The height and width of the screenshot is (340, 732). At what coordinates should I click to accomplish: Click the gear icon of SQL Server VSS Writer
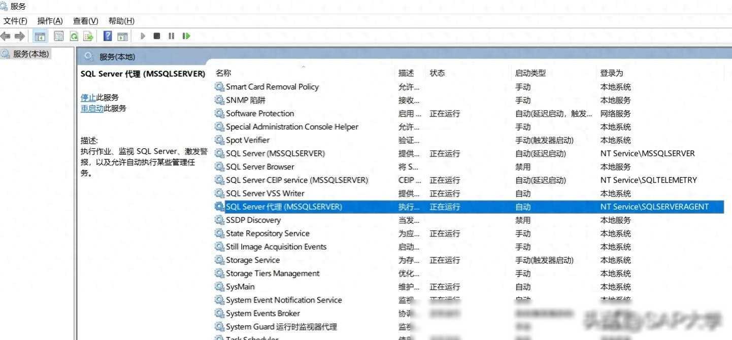[219, 193]
